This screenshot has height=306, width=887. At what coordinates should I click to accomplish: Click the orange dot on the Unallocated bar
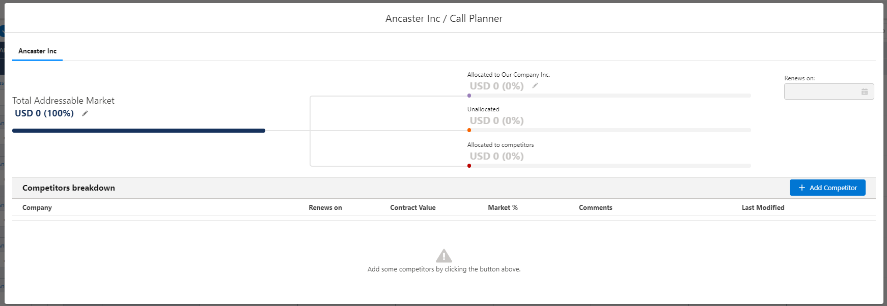click(469, 130)
